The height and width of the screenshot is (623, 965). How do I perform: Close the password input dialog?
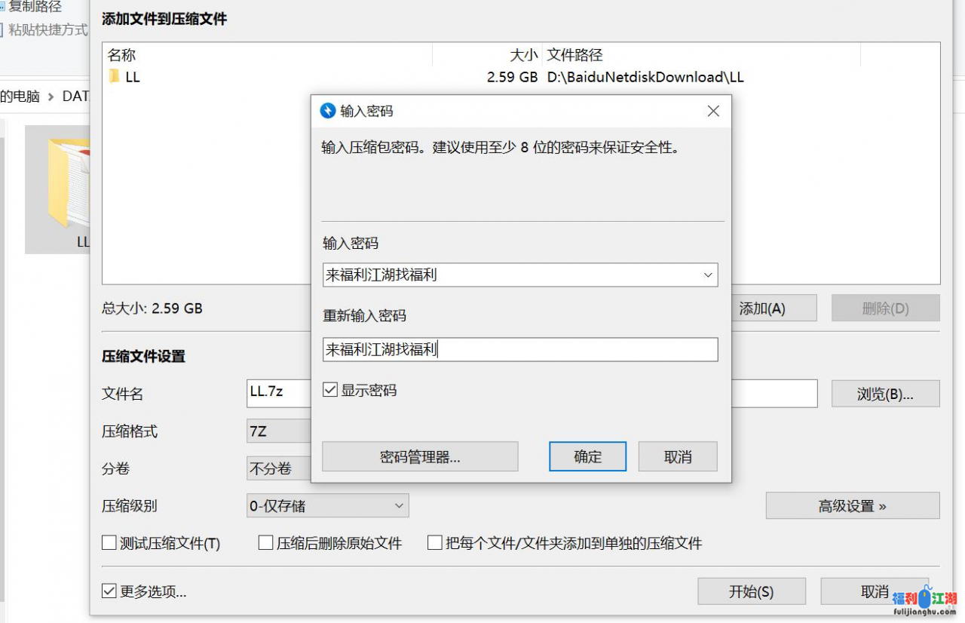[x=713, y=111]
